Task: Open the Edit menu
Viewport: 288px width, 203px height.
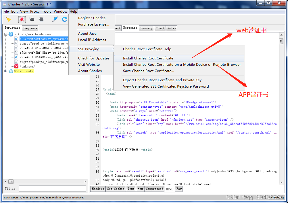Action: [14, 11]
